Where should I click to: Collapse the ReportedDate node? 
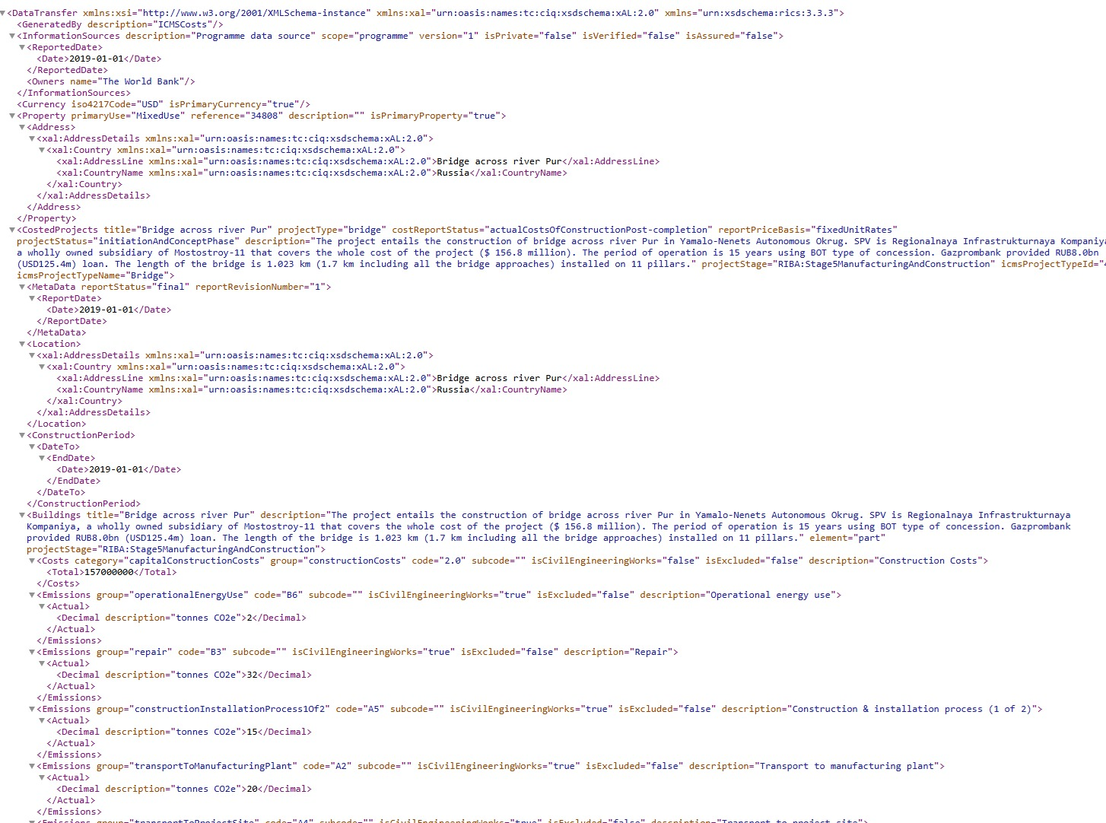tap(22, 47)
